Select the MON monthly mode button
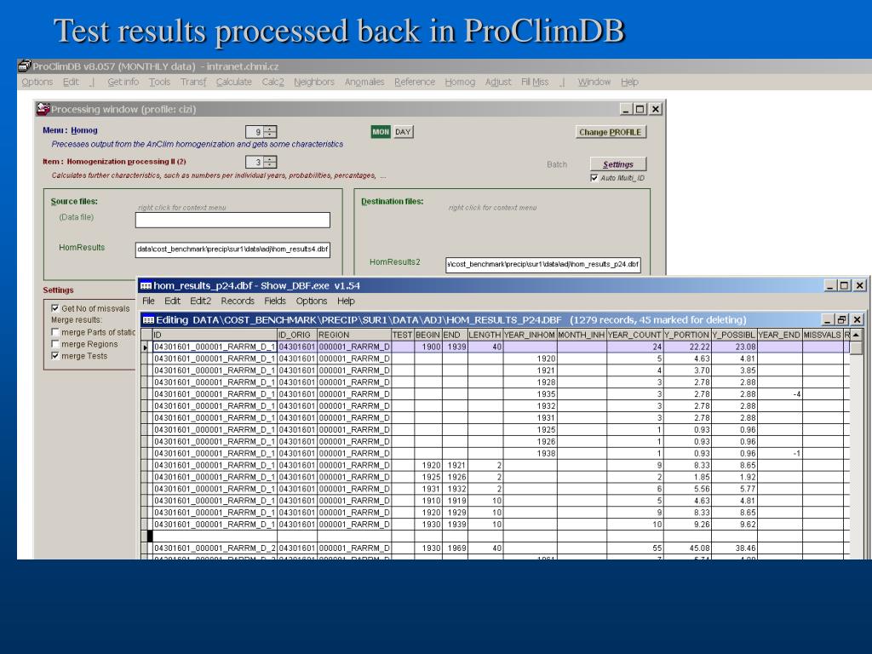This screenshot has height=654, width=872. point(381,132)
